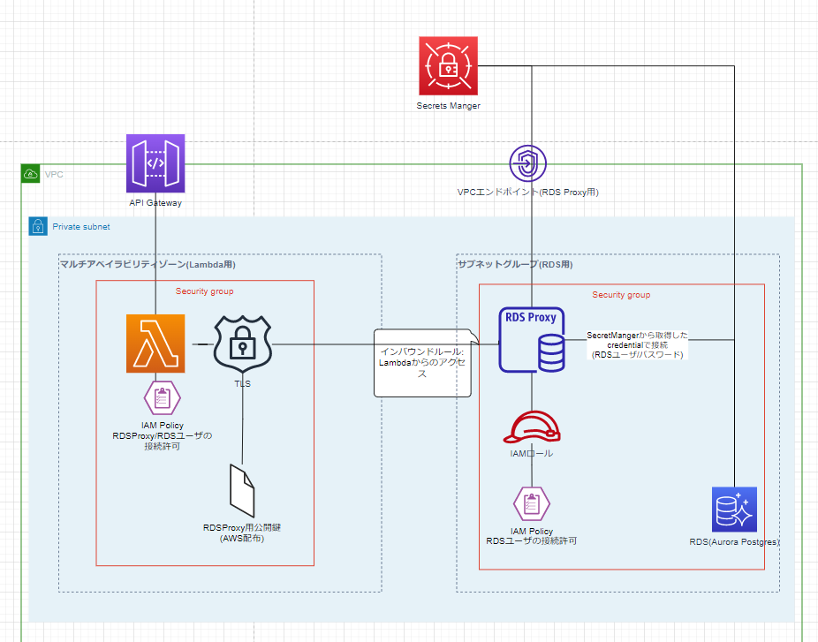Image resolution: width=818 pixels, height=642 pixels.
Task: Select the API Gateway icon
Action: click(x=155, y=163)
